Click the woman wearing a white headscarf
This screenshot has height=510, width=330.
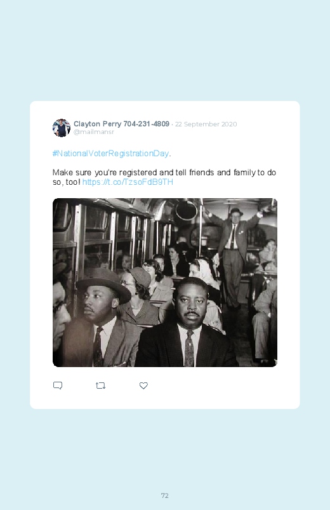pos(203,273)
